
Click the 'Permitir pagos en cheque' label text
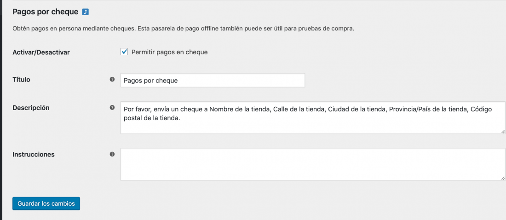[169, 52]
